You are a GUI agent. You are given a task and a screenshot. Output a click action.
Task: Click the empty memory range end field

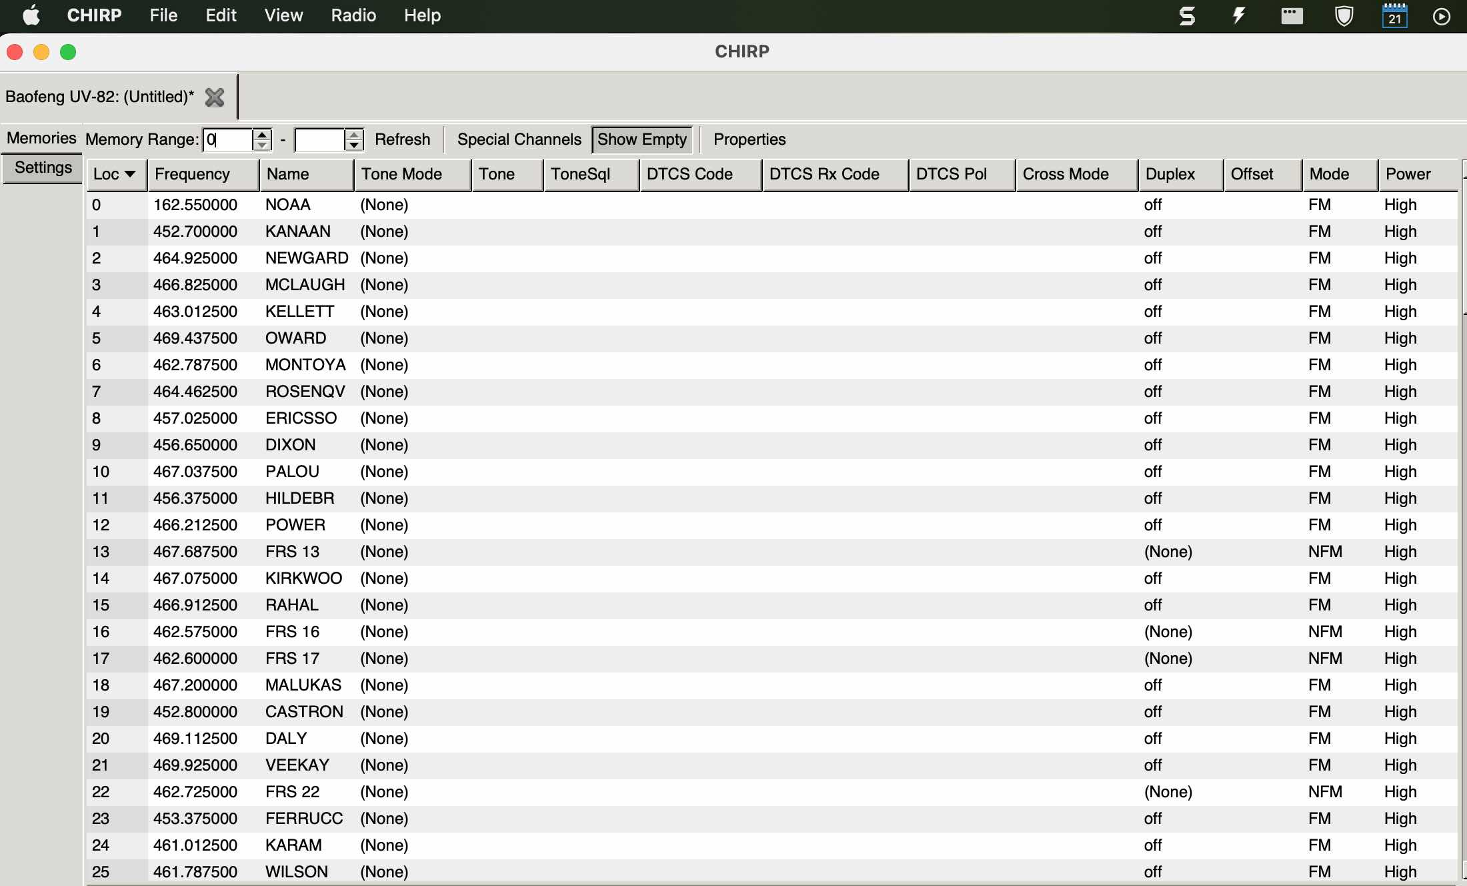pos(320,139)
